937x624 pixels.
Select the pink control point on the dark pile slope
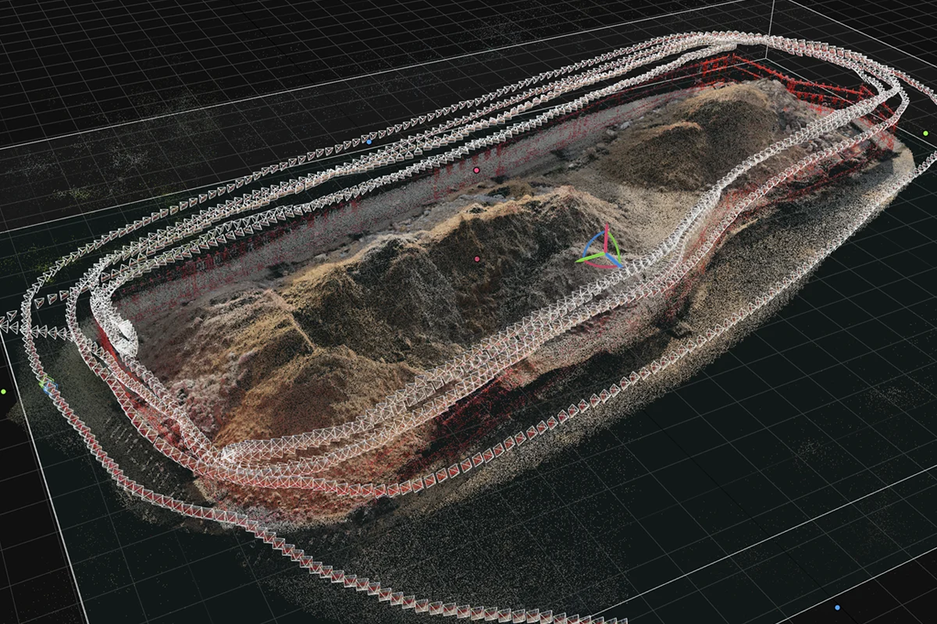tap(477, 258)
